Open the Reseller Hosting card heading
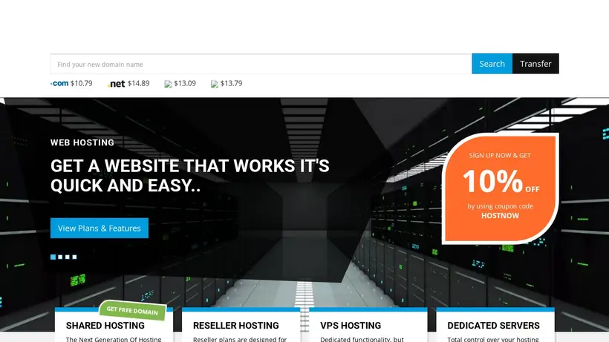609x342 pixels. (x=235, y=326)
